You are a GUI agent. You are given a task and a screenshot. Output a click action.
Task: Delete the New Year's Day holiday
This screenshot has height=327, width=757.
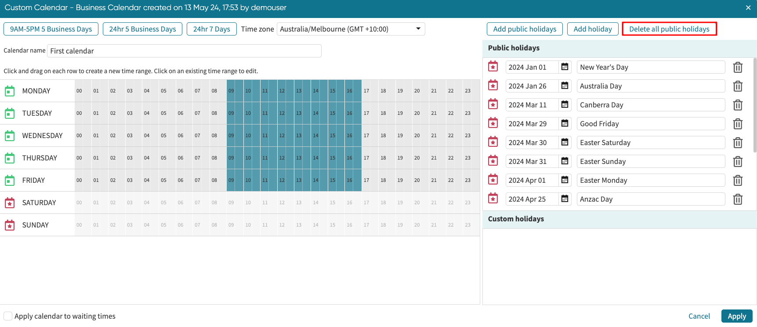click(x=738, y=68)
